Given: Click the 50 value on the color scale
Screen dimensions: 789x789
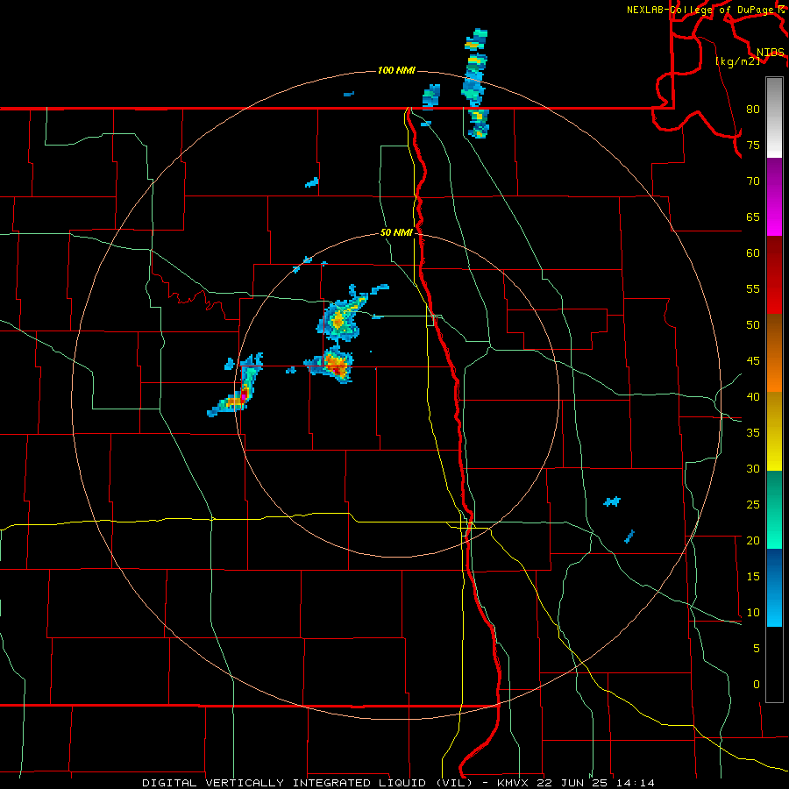Looking at the screenshot, I should tap(753, 325).
